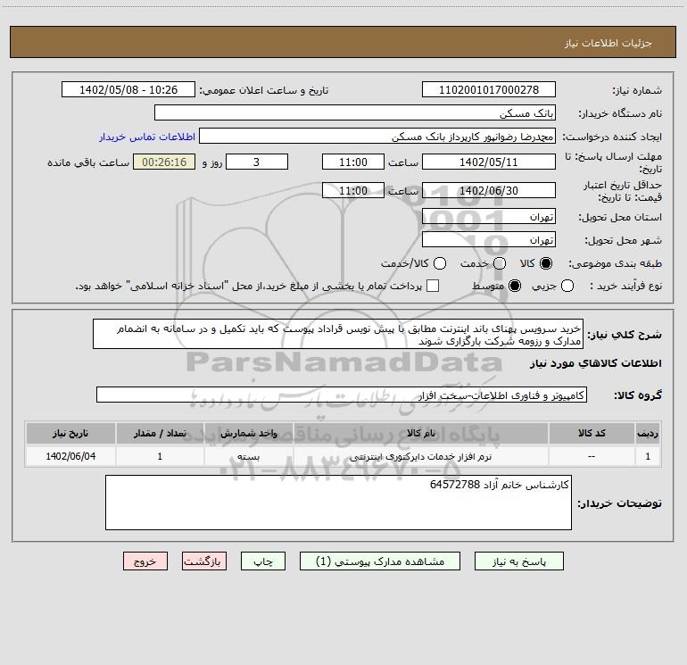
Task: Click the بازگشت back button
Action: pos(204,561)
